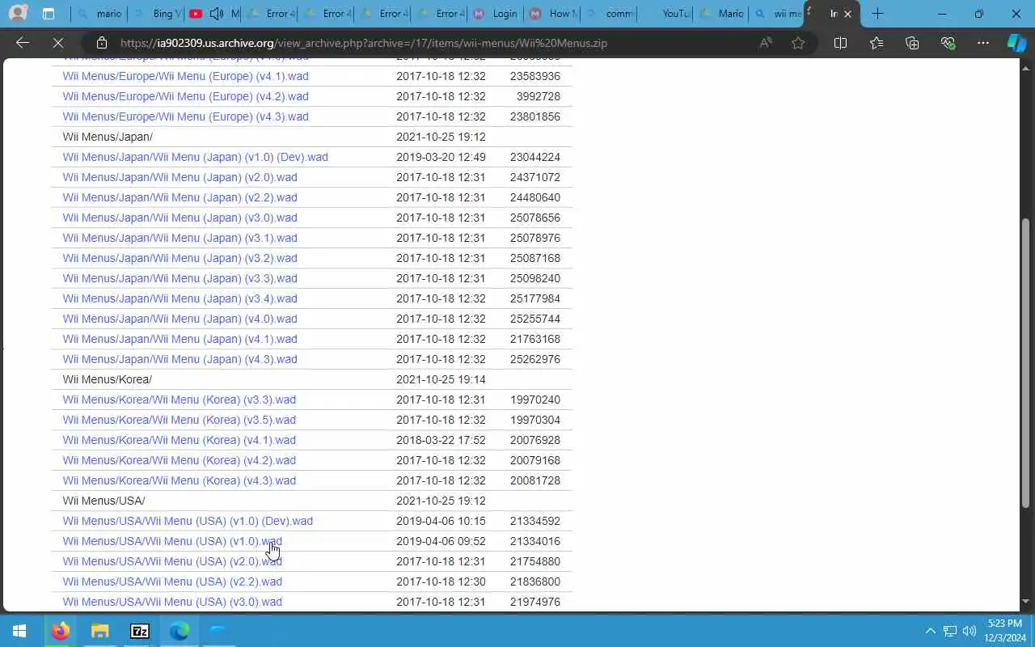Launch the Copilot sidebar icon
The width and height of the screenshot is (1035, 647).
(x=1016, y=43)
